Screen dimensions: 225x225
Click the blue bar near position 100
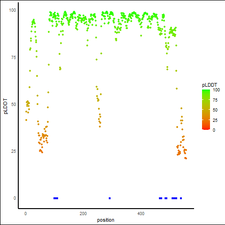[56, 198]
